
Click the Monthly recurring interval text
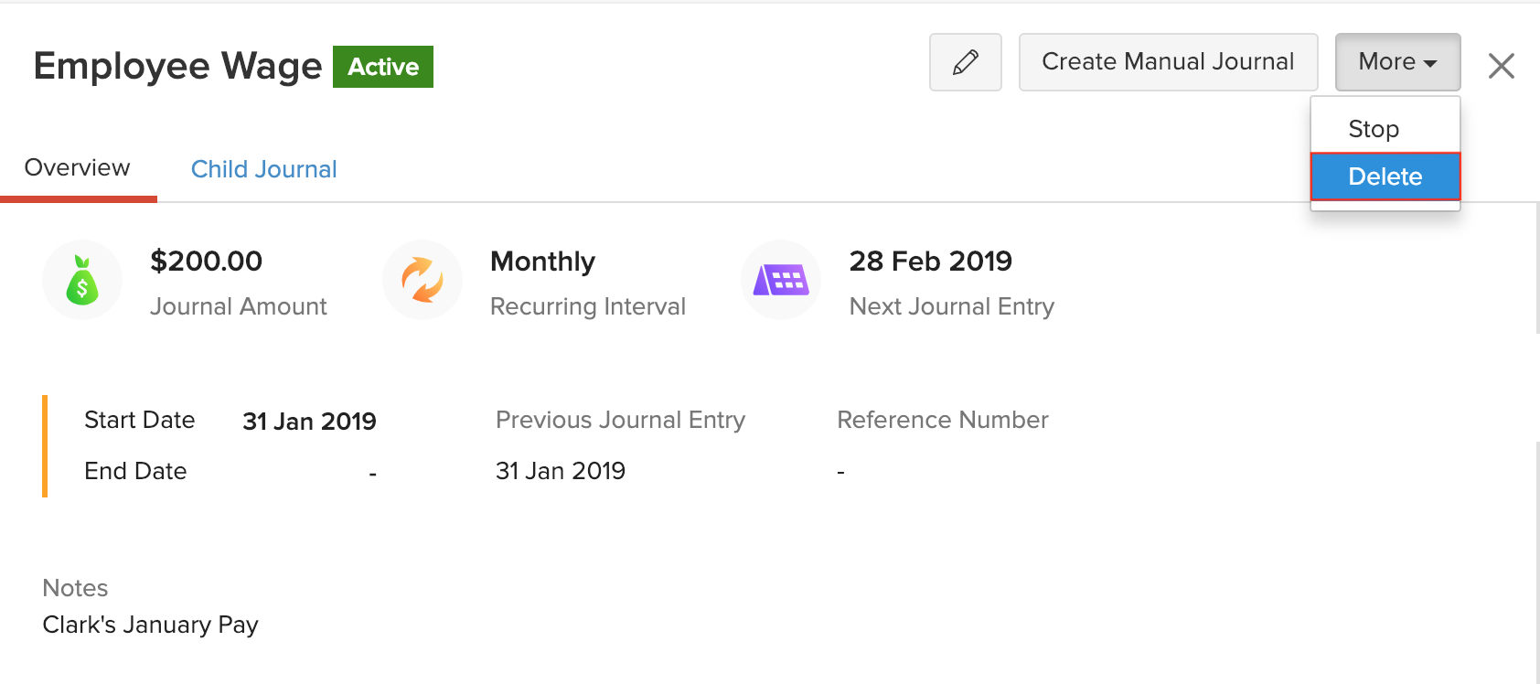pyautogui.click(x=542, y=261)
